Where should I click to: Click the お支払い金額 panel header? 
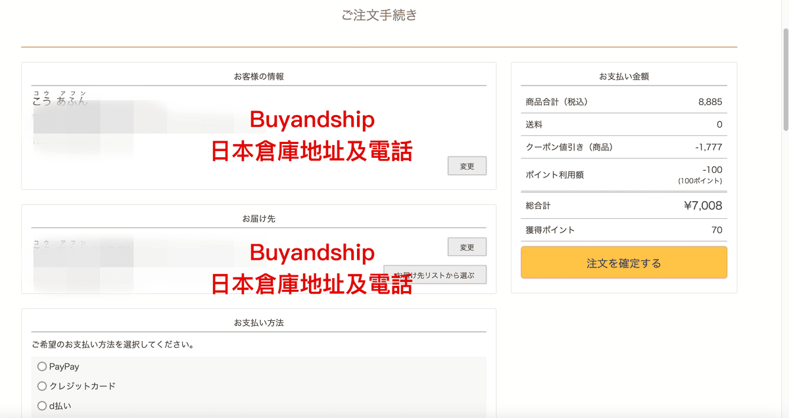(624, 76)
